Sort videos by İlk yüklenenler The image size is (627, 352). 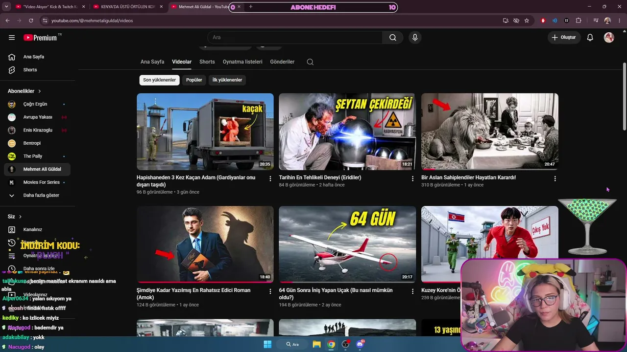tap(227, 80)
